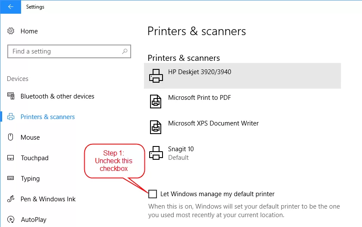The image size is (362, 227).
Task: Select the Microsoft Print to PDF entry
Action: point(242,102)
